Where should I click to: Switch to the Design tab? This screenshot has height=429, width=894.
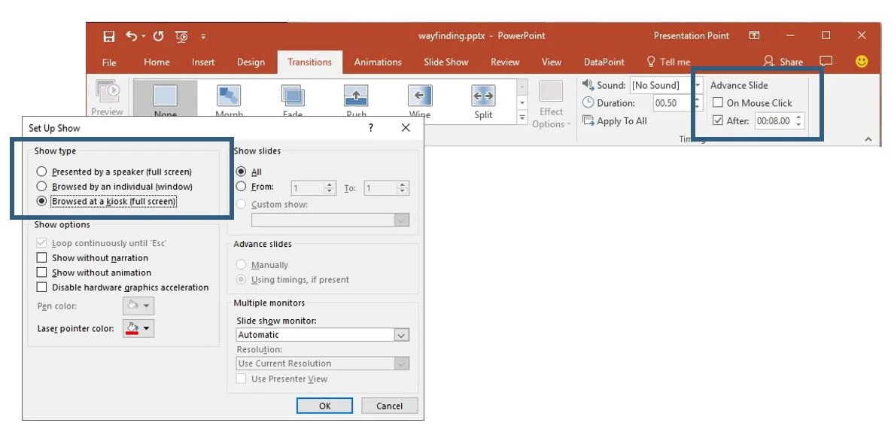coord(251,62)
